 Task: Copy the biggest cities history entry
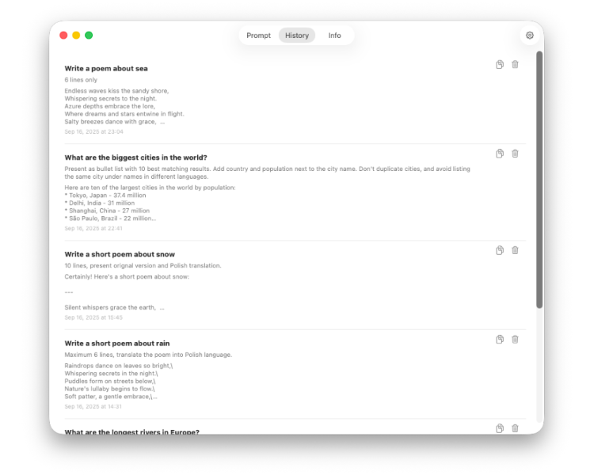500,154
